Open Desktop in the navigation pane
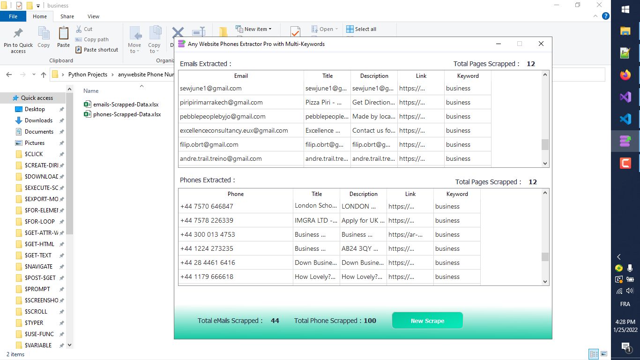The height and width of the screenshot is (360, 640). pos(35,109)
